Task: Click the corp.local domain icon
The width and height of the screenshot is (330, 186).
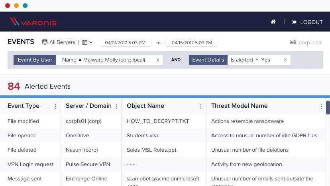Action: click(x=293, y=42)
